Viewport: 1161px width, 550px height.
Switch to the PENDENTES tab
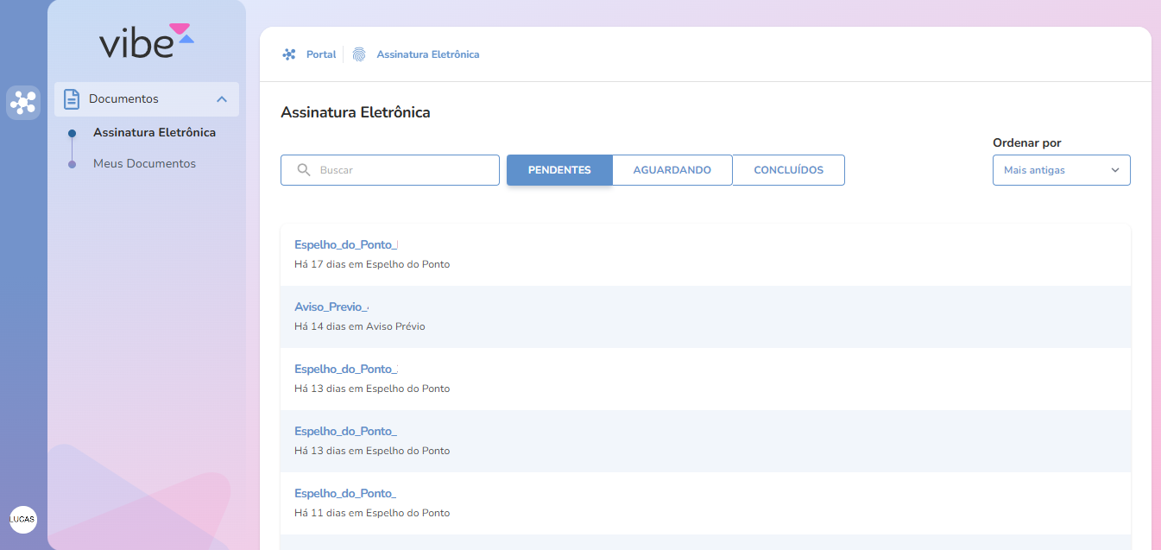(559, 170)
